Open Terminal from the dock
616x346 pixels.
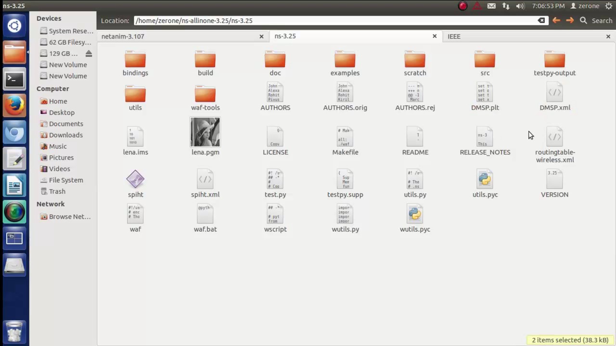coord(14,79)
